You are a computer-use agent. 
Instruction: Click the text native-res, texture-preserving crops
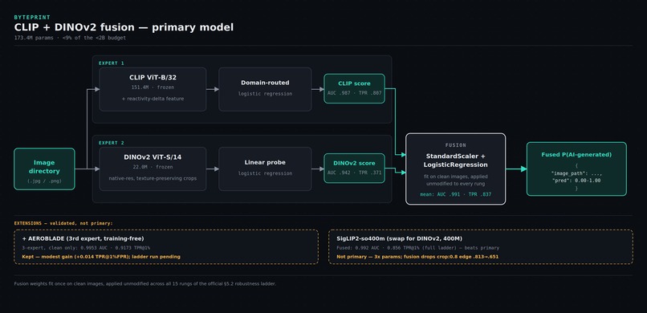[153, 178]
